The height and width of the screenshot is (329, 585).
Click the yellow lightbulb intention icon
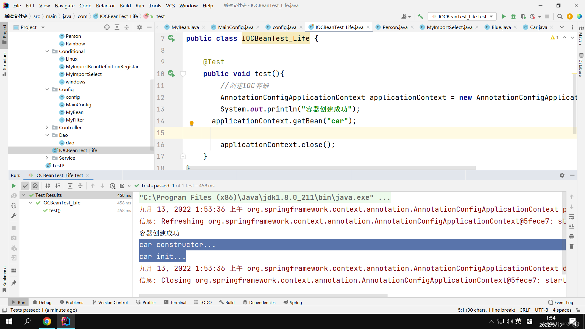pos(192,123)
